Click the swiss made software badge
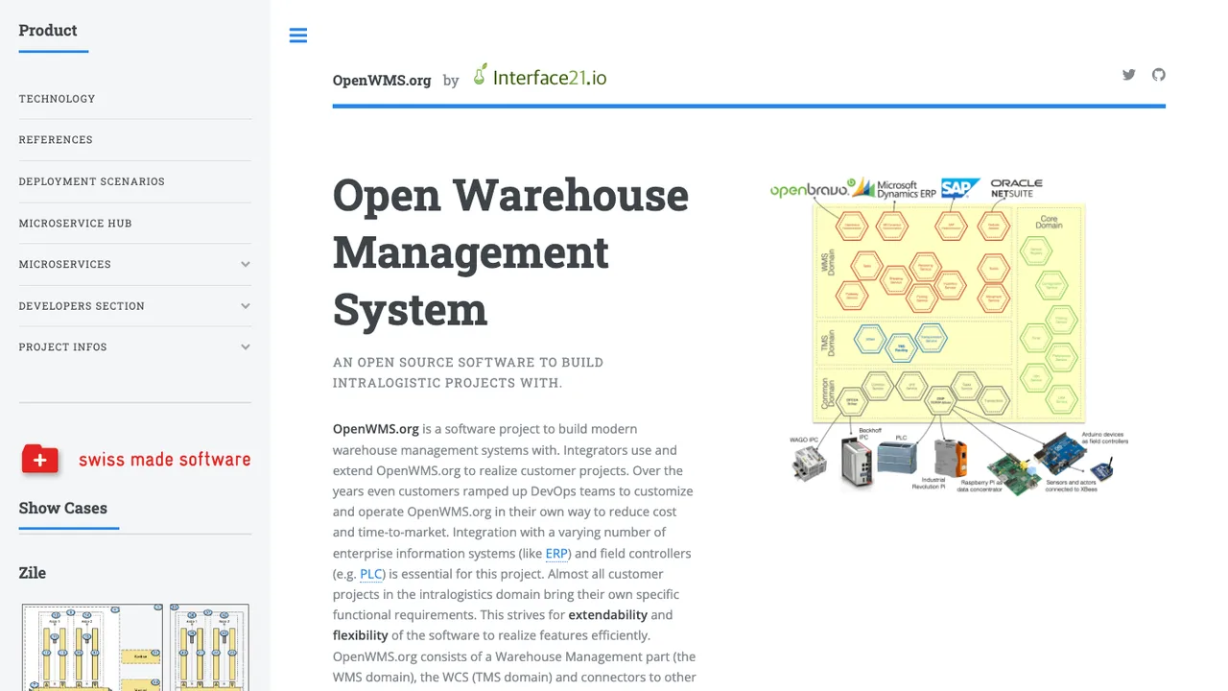 point(135,460)
